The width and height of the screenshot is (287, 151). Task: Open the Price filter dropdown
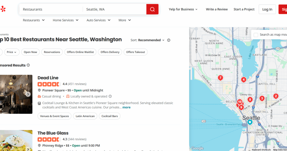(x=12, y=52)
